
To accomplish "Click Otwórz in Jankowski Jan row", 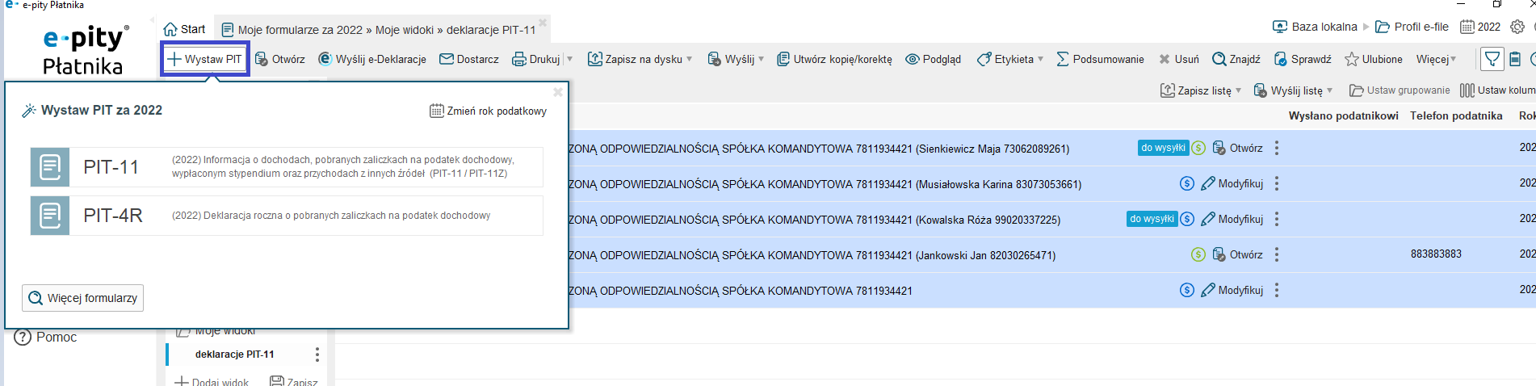I will tap(1238, 254).
